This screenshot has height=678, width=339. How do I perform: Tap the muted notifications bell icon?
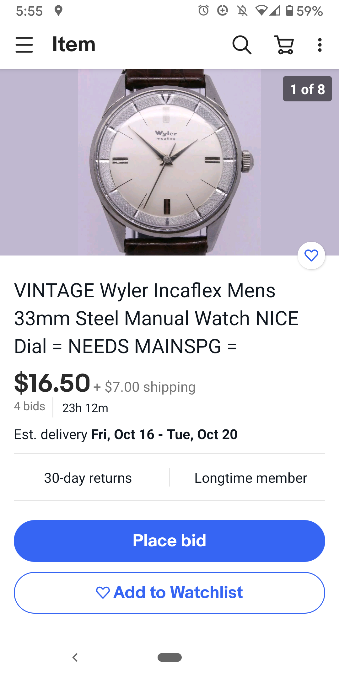click(242, 11)
